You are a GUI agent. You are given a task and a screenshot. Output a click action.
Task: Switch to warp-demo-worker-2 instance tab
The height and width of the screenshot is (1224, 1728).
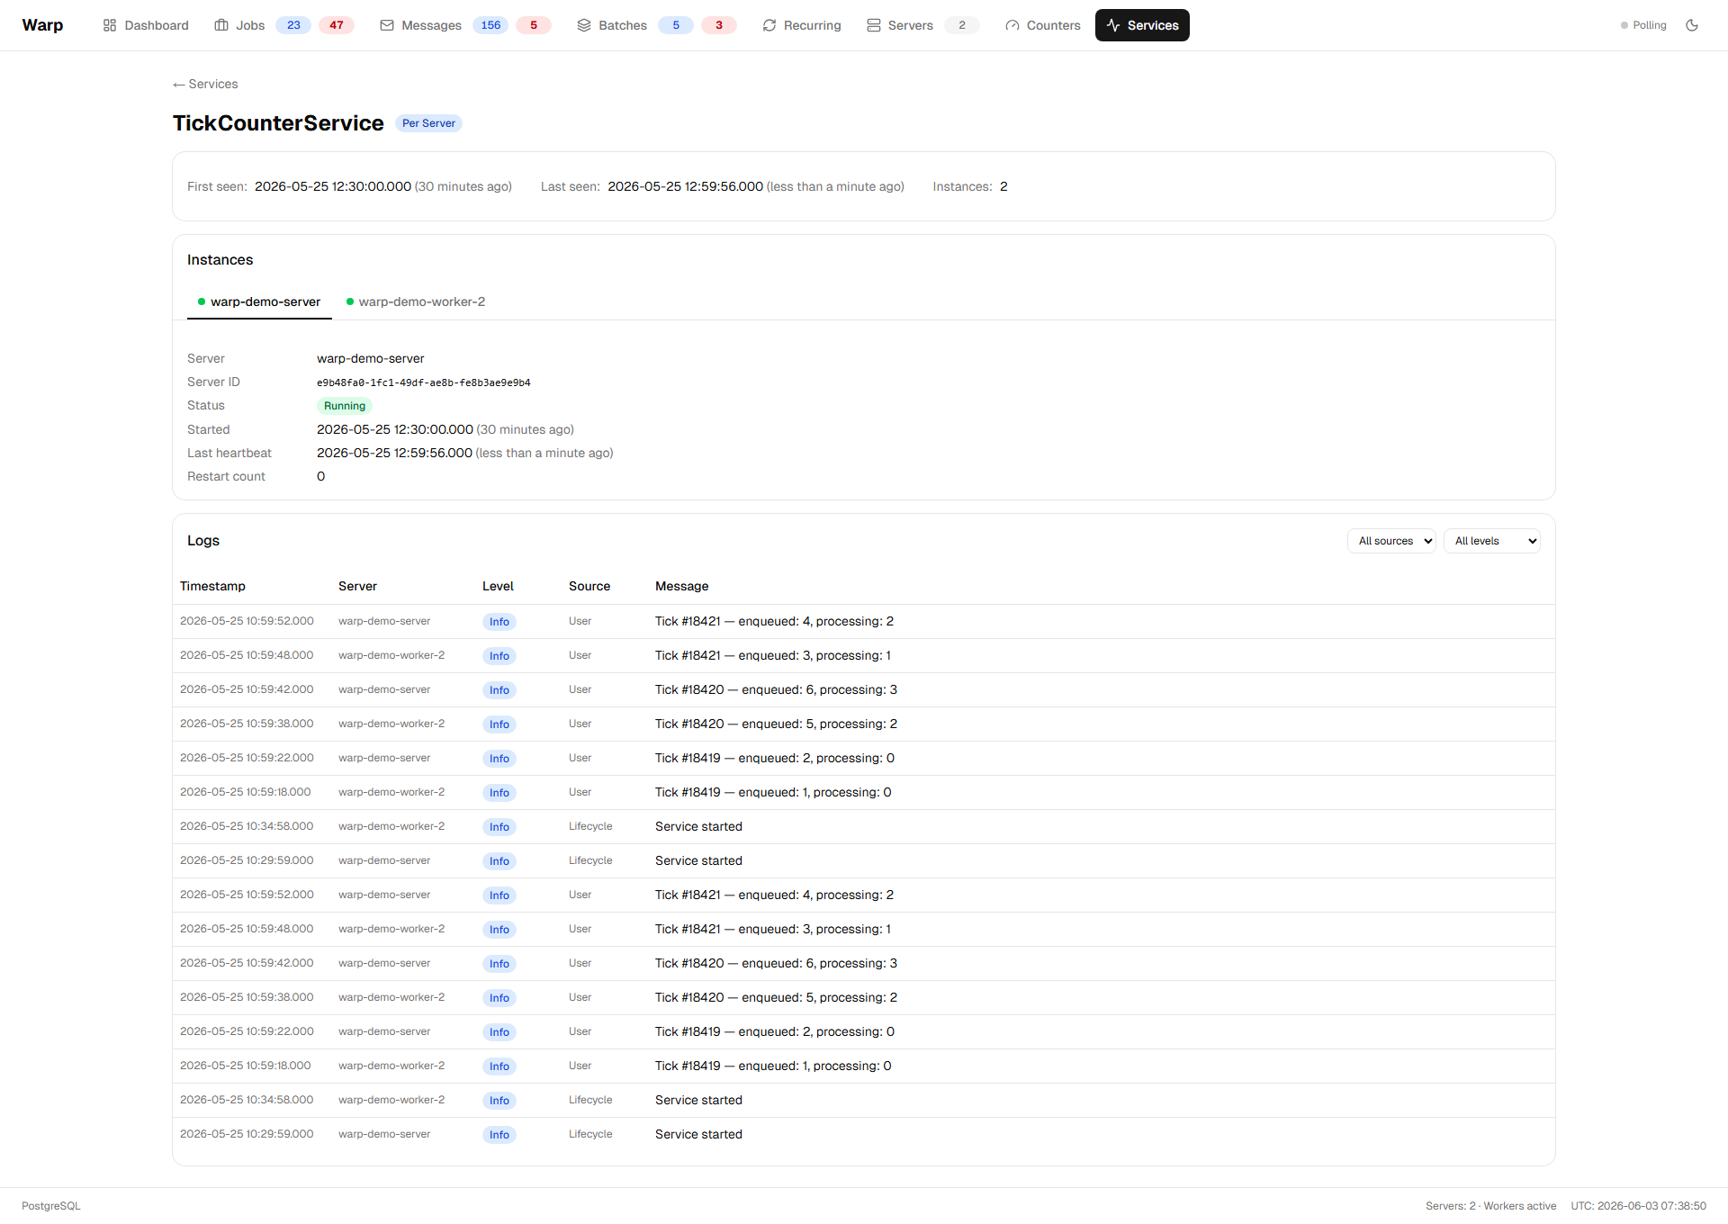click(x=416, y=301)
